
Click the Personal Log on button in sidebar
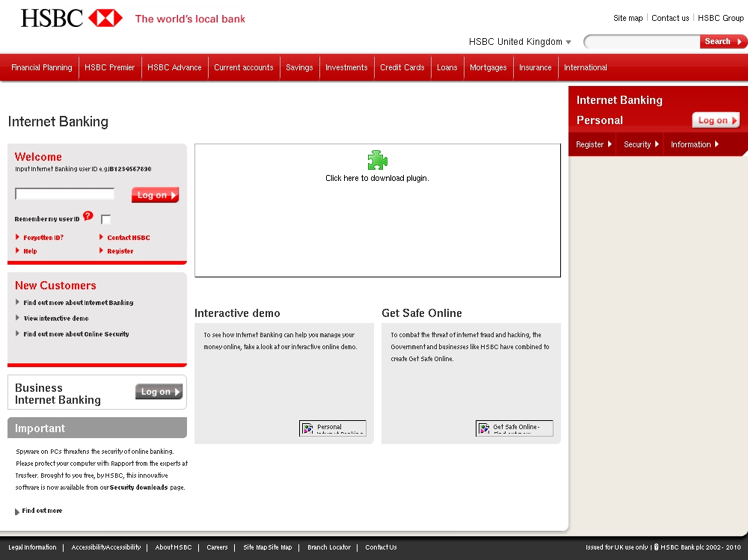tap(716, 120)
